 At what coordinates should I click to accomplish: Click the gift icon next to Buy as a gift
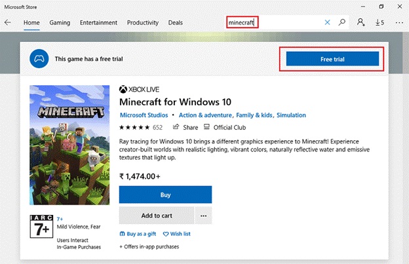pyautogui.click(x=122, y=234)
